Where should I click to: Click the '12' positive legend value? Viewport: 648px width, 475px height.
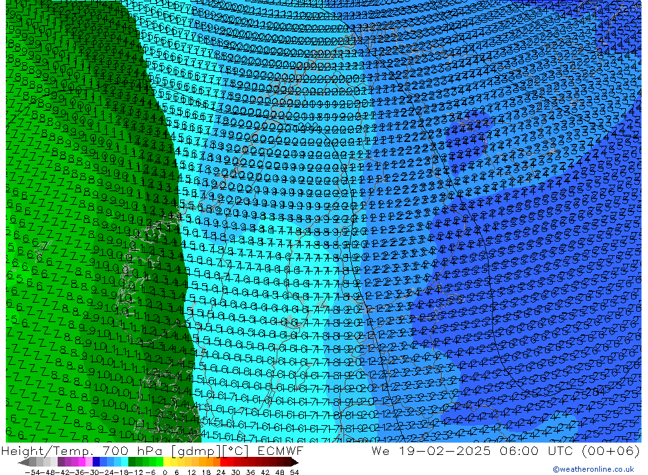(191, 472)
